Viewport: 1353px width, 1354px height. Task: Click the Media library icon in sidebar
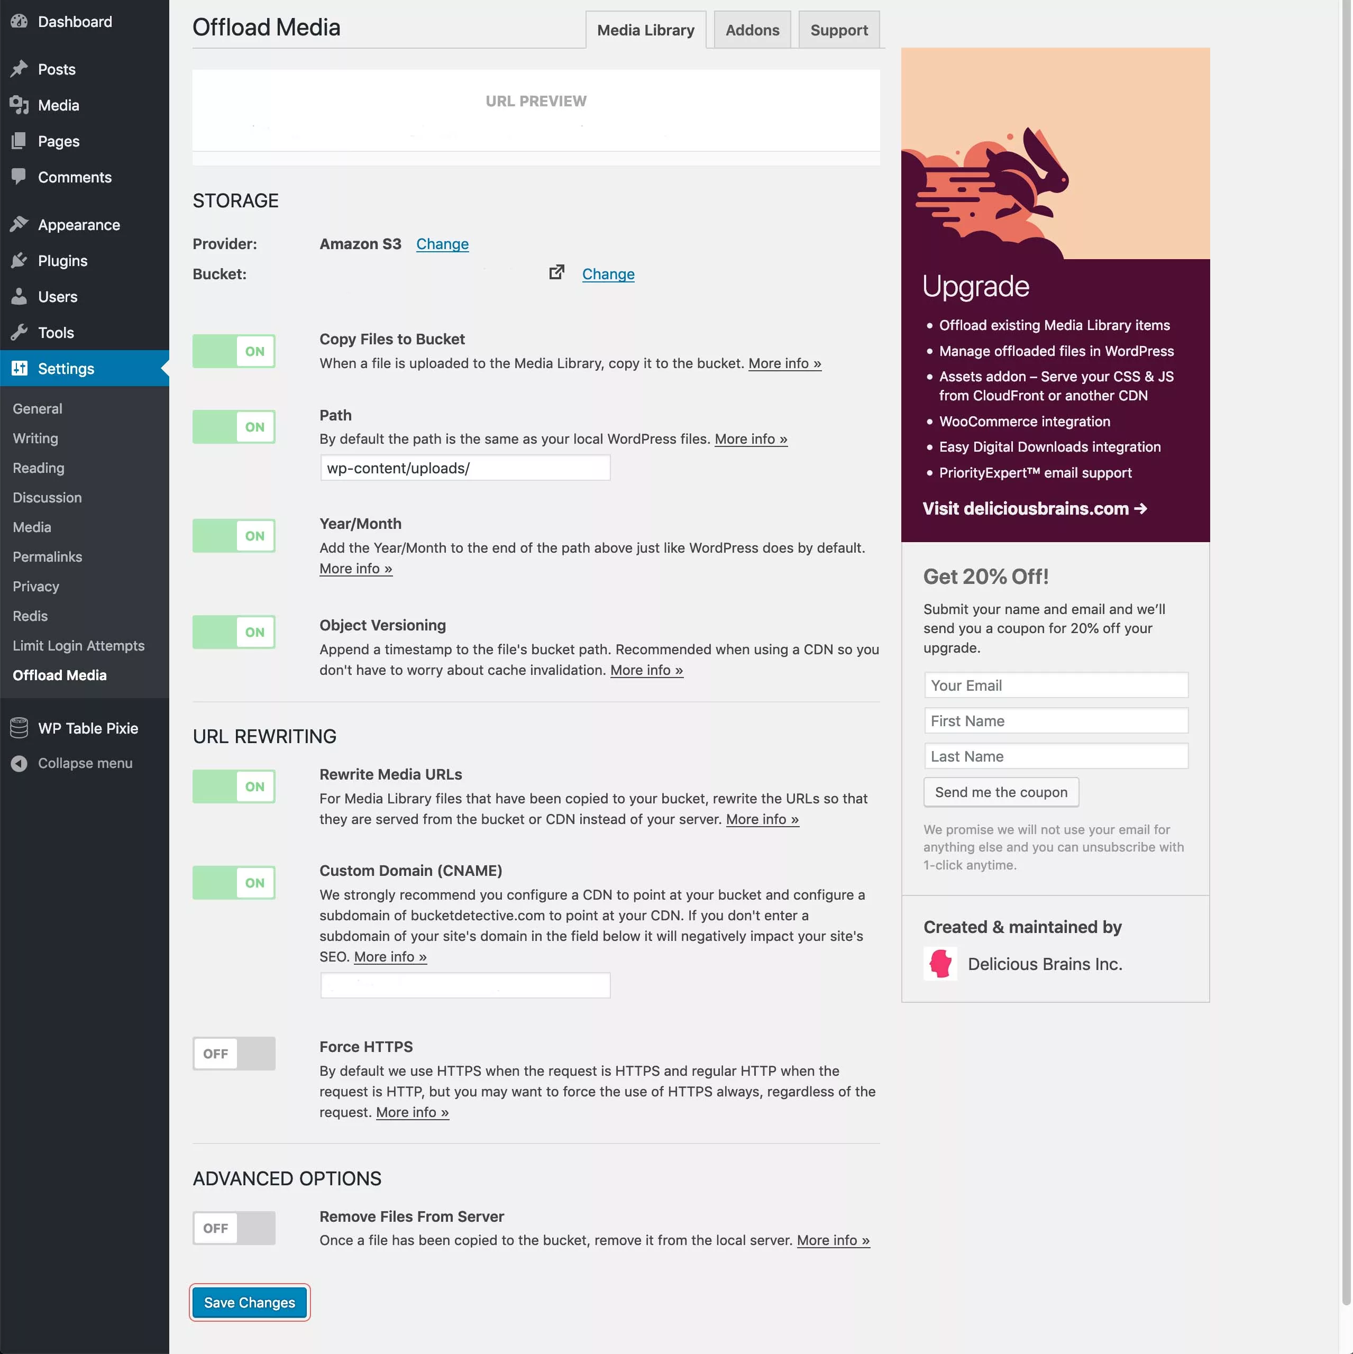click(19, 105)
